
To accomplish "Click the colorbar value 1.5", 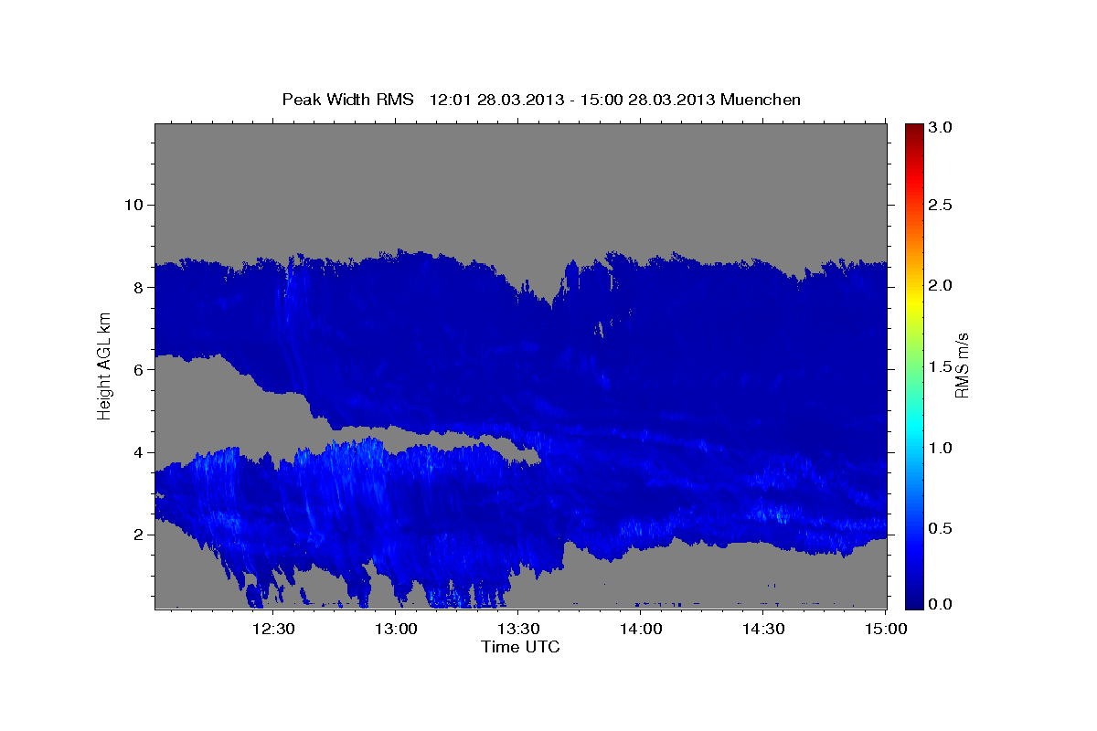I will click(941, 366).
